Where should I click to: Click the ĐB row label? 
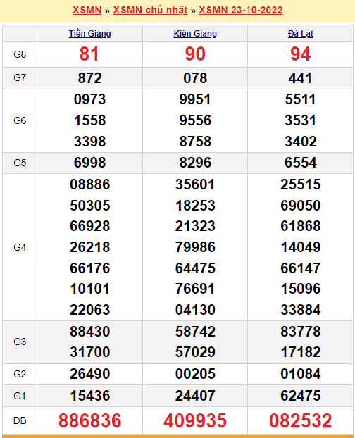pyautogui.click(x=20, y=420)
